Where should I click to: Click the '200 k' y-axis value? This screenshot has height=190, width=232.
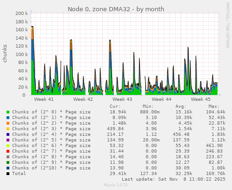pyautogui.click(x=21, y=14)
